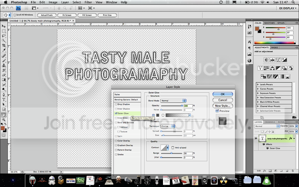
Task: Choose the Eyedropper tool
Action: [x=4, y=50]
